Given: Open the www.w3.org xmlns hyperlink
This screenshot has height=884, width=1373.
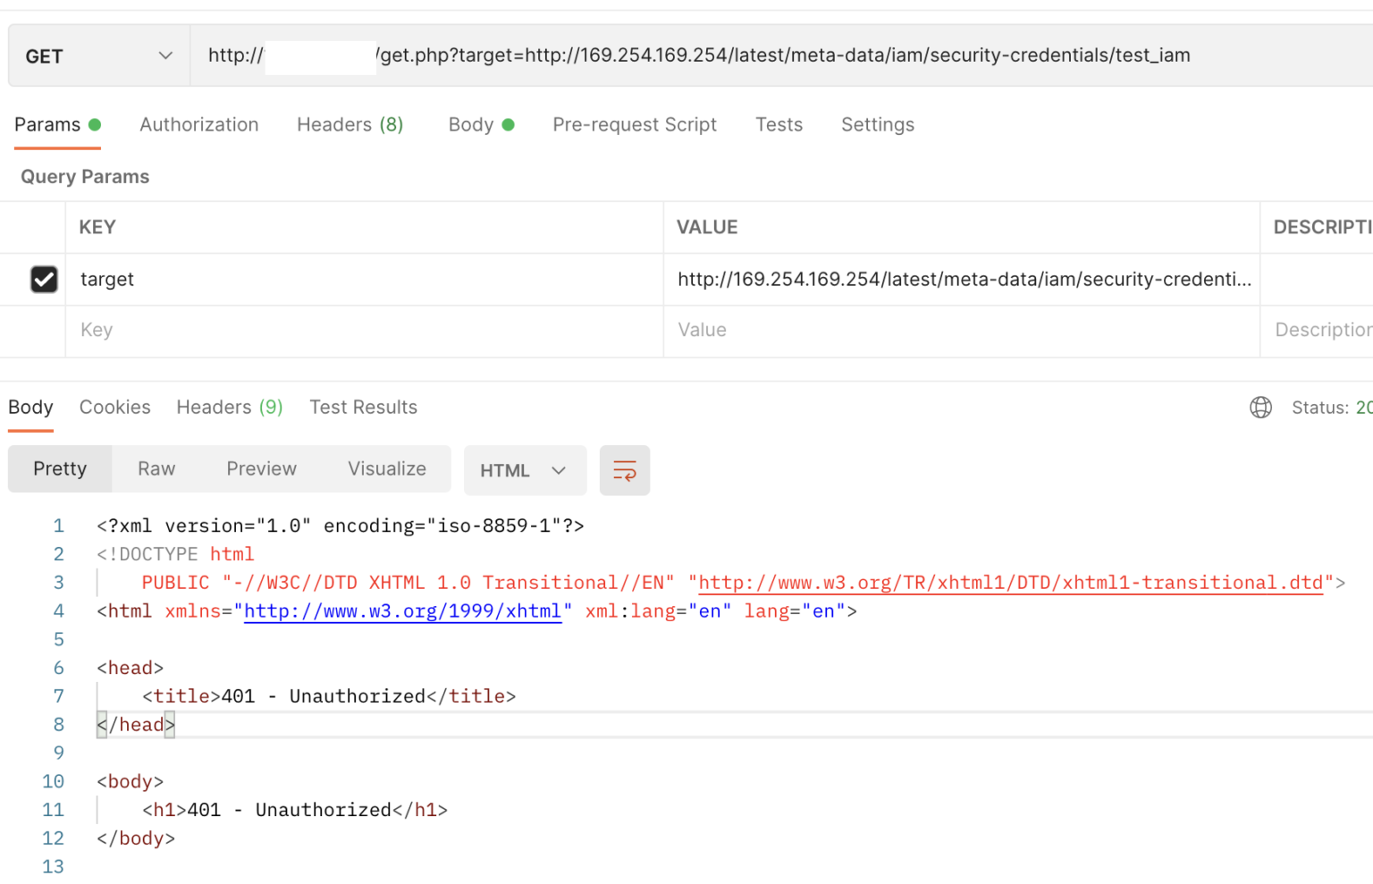Looking at the screenshot, I should 402,611.
